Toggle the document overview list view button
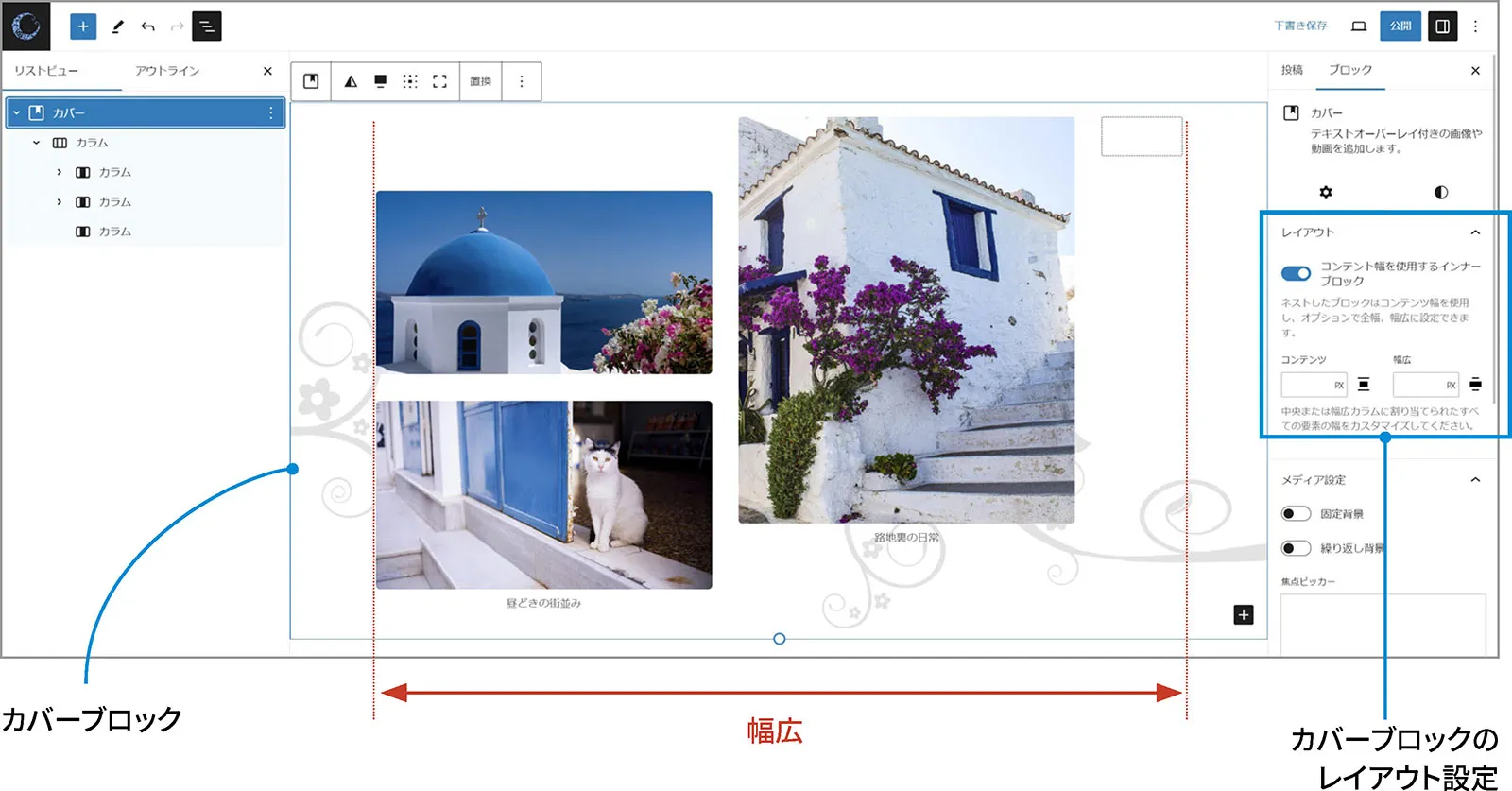 [x=206, y=26]
